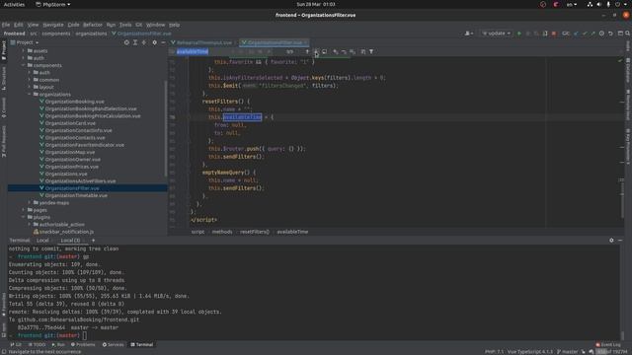Image resolution: width=632 pixels, height=355 pixels.
Task: Open the Services tool window button
Action: click(x=114, y=344)
